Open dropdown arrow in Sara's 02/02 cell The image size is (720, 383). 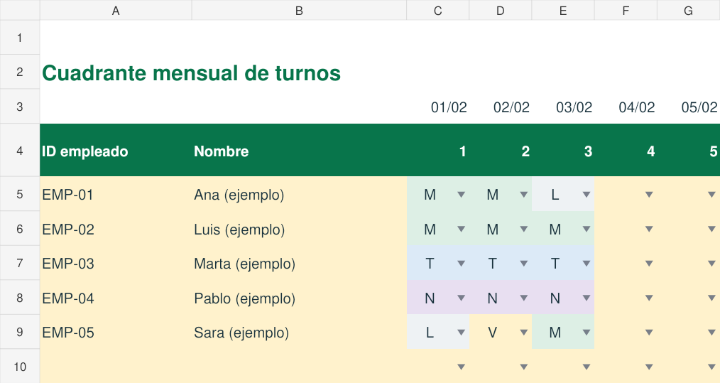click(x=523, y=333)
